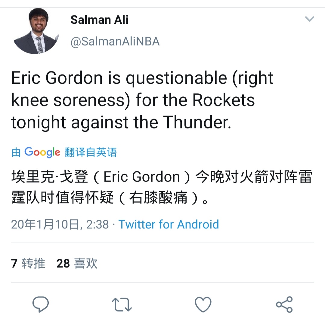Click the Salman Ali display name
Viewport: 325px width, 326px height.
point(100,20)
